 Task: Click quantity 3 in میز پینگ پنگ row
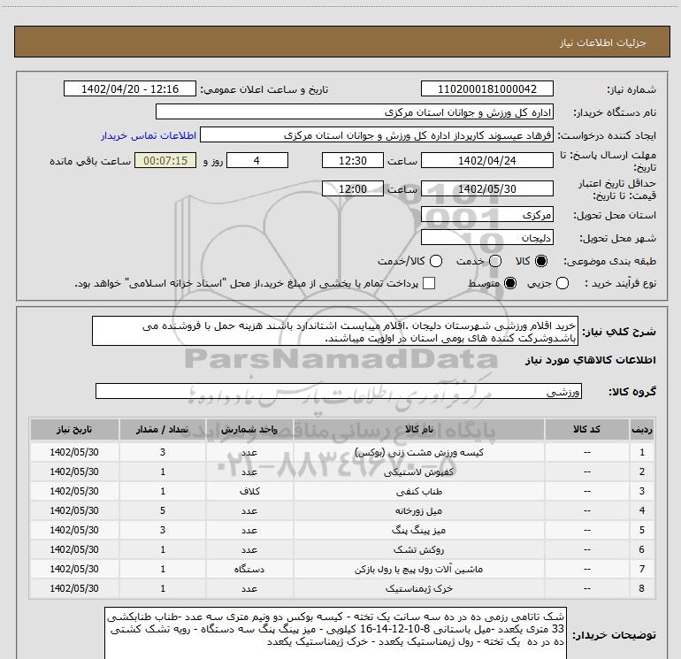click(x=163, y=530)
